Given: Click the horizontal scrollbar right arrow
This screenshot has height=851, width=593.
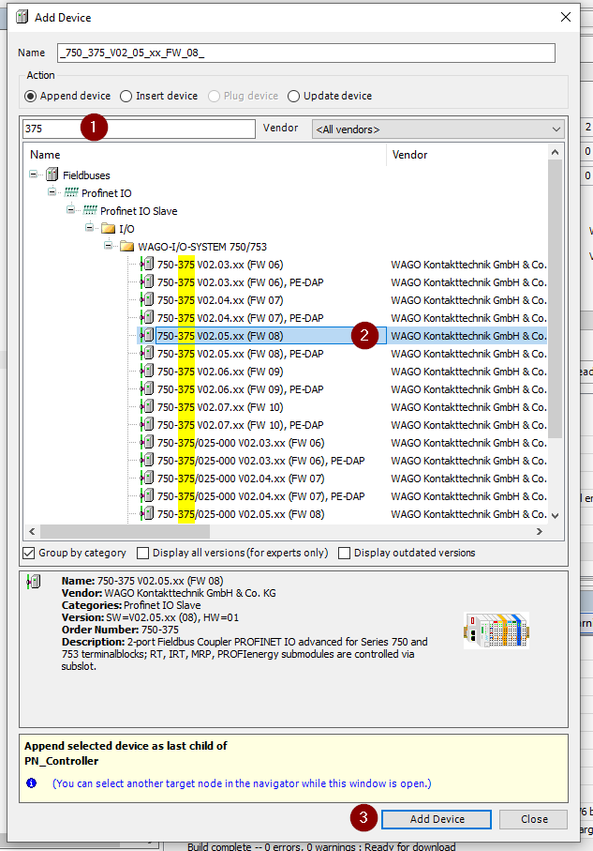Looking at the screenshot, I should click(540, 531).
